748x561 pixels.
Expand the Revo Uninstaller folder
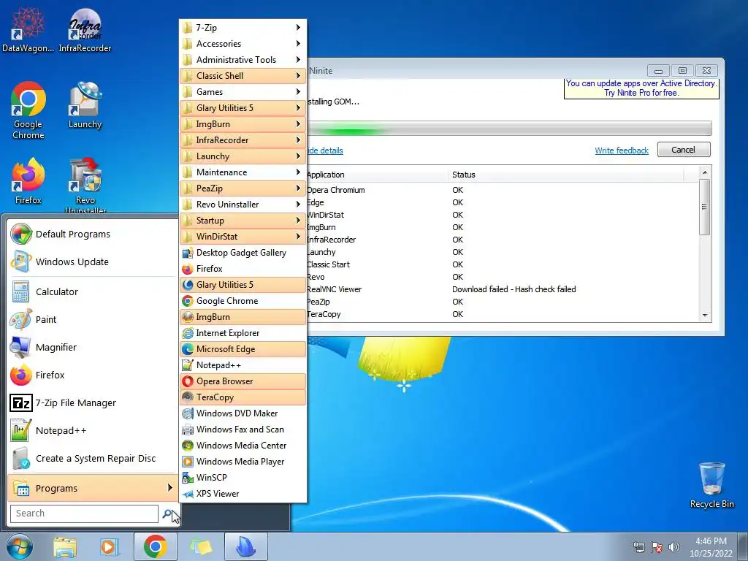click(243, 205)
